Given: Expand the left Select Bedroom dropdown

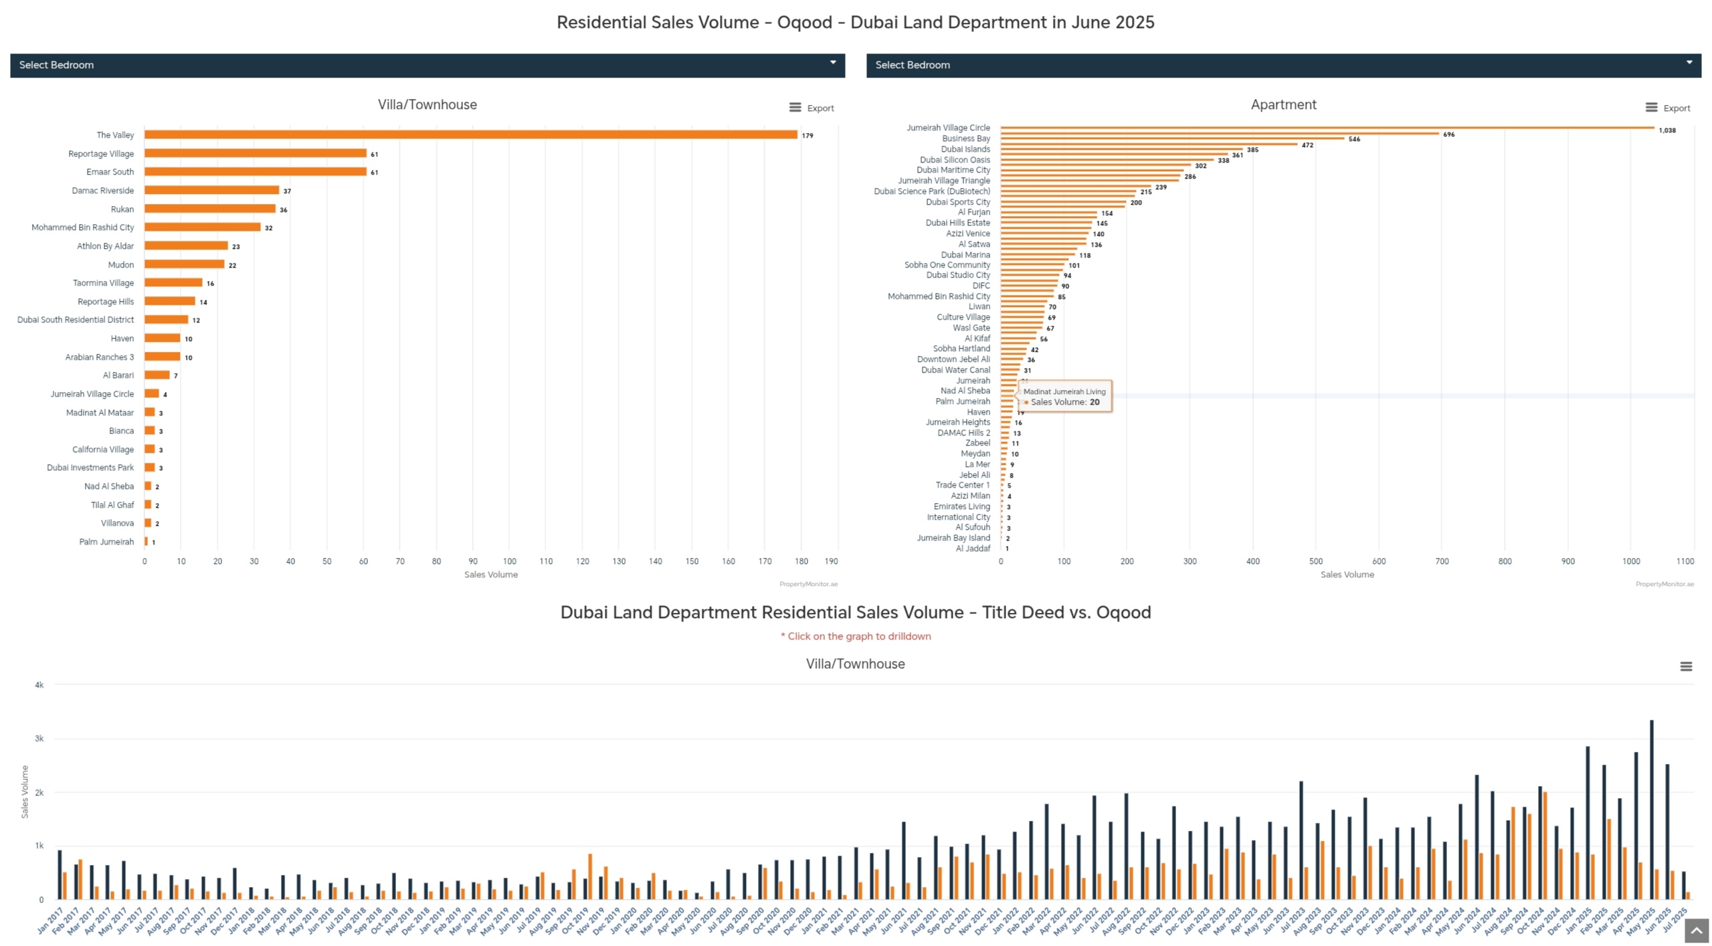Looking at the screenshot, I should 427,66.
